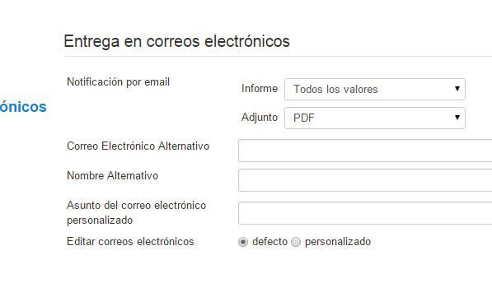Screen dimensions: 492x297
Task: Click the Asunto del correo electrónico personalizado label
Action: click(x=137, y=213)
